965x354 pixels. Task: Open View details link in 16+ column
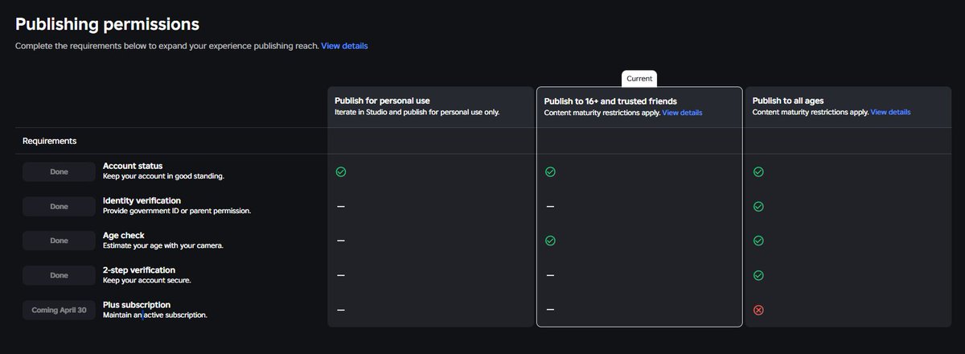coord(682,113)
